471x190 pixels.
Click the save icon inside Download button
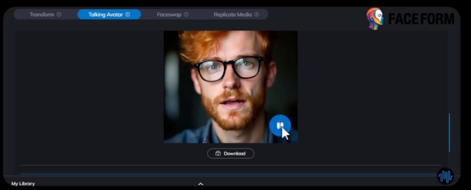218,153
